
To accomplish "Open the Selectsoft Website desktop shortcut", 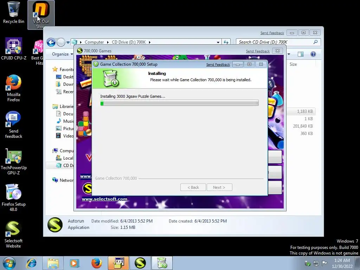I will pos(14,234).
